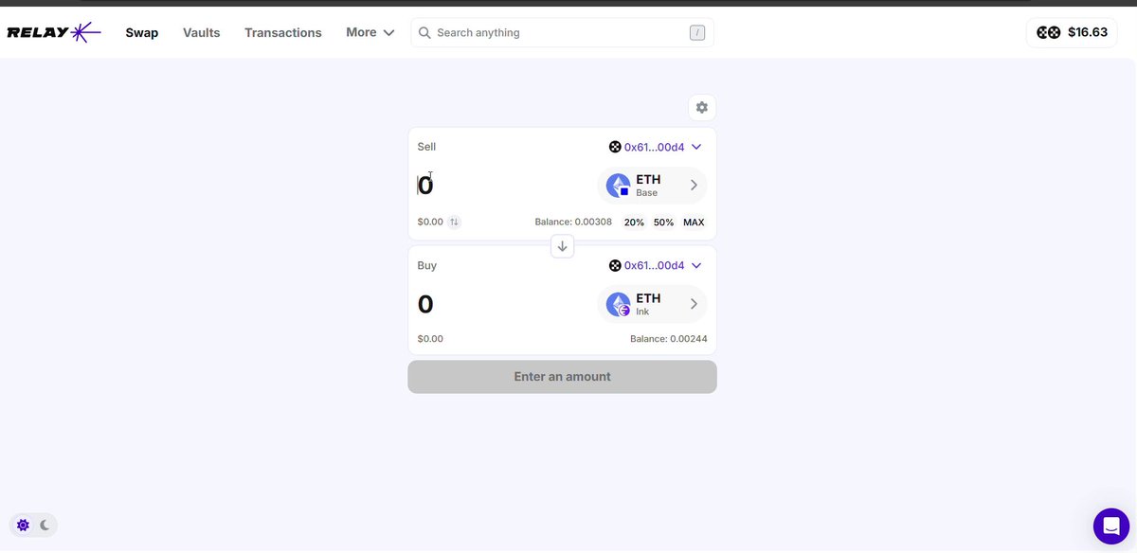Screen dimensions: 1137x553
Task: Choose the MAX balance button
Action: 694,223
